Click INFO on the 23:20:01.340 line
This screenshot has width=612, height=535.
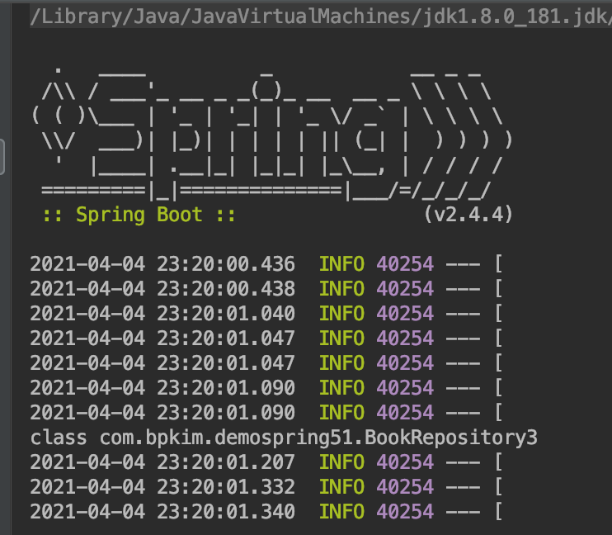point(342,512)
